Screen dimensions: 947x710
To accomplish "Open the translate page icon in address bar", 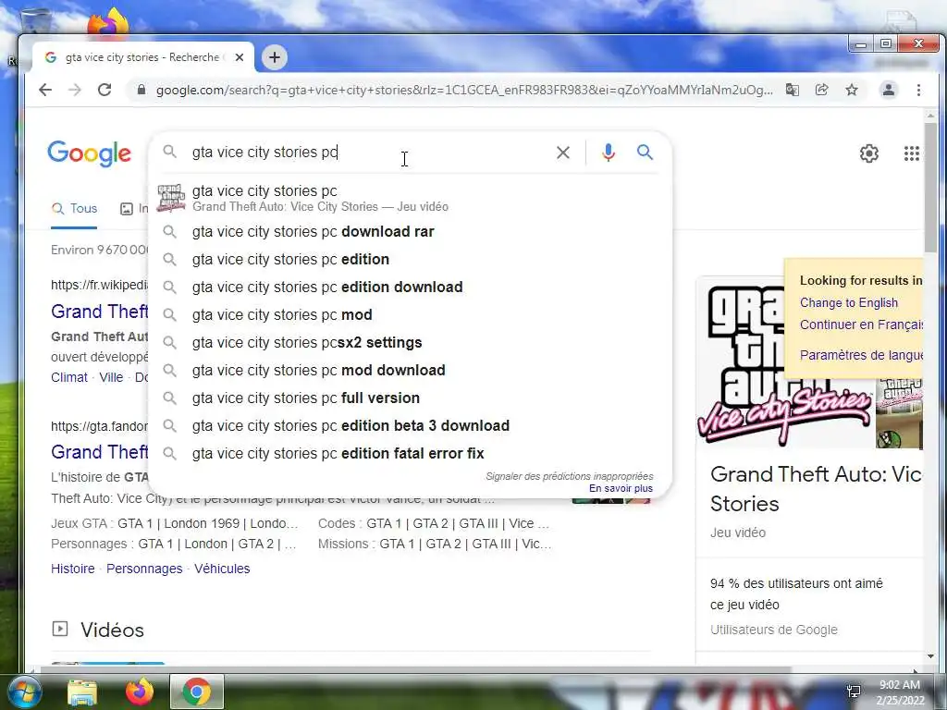I will click(x=793, y=90).
